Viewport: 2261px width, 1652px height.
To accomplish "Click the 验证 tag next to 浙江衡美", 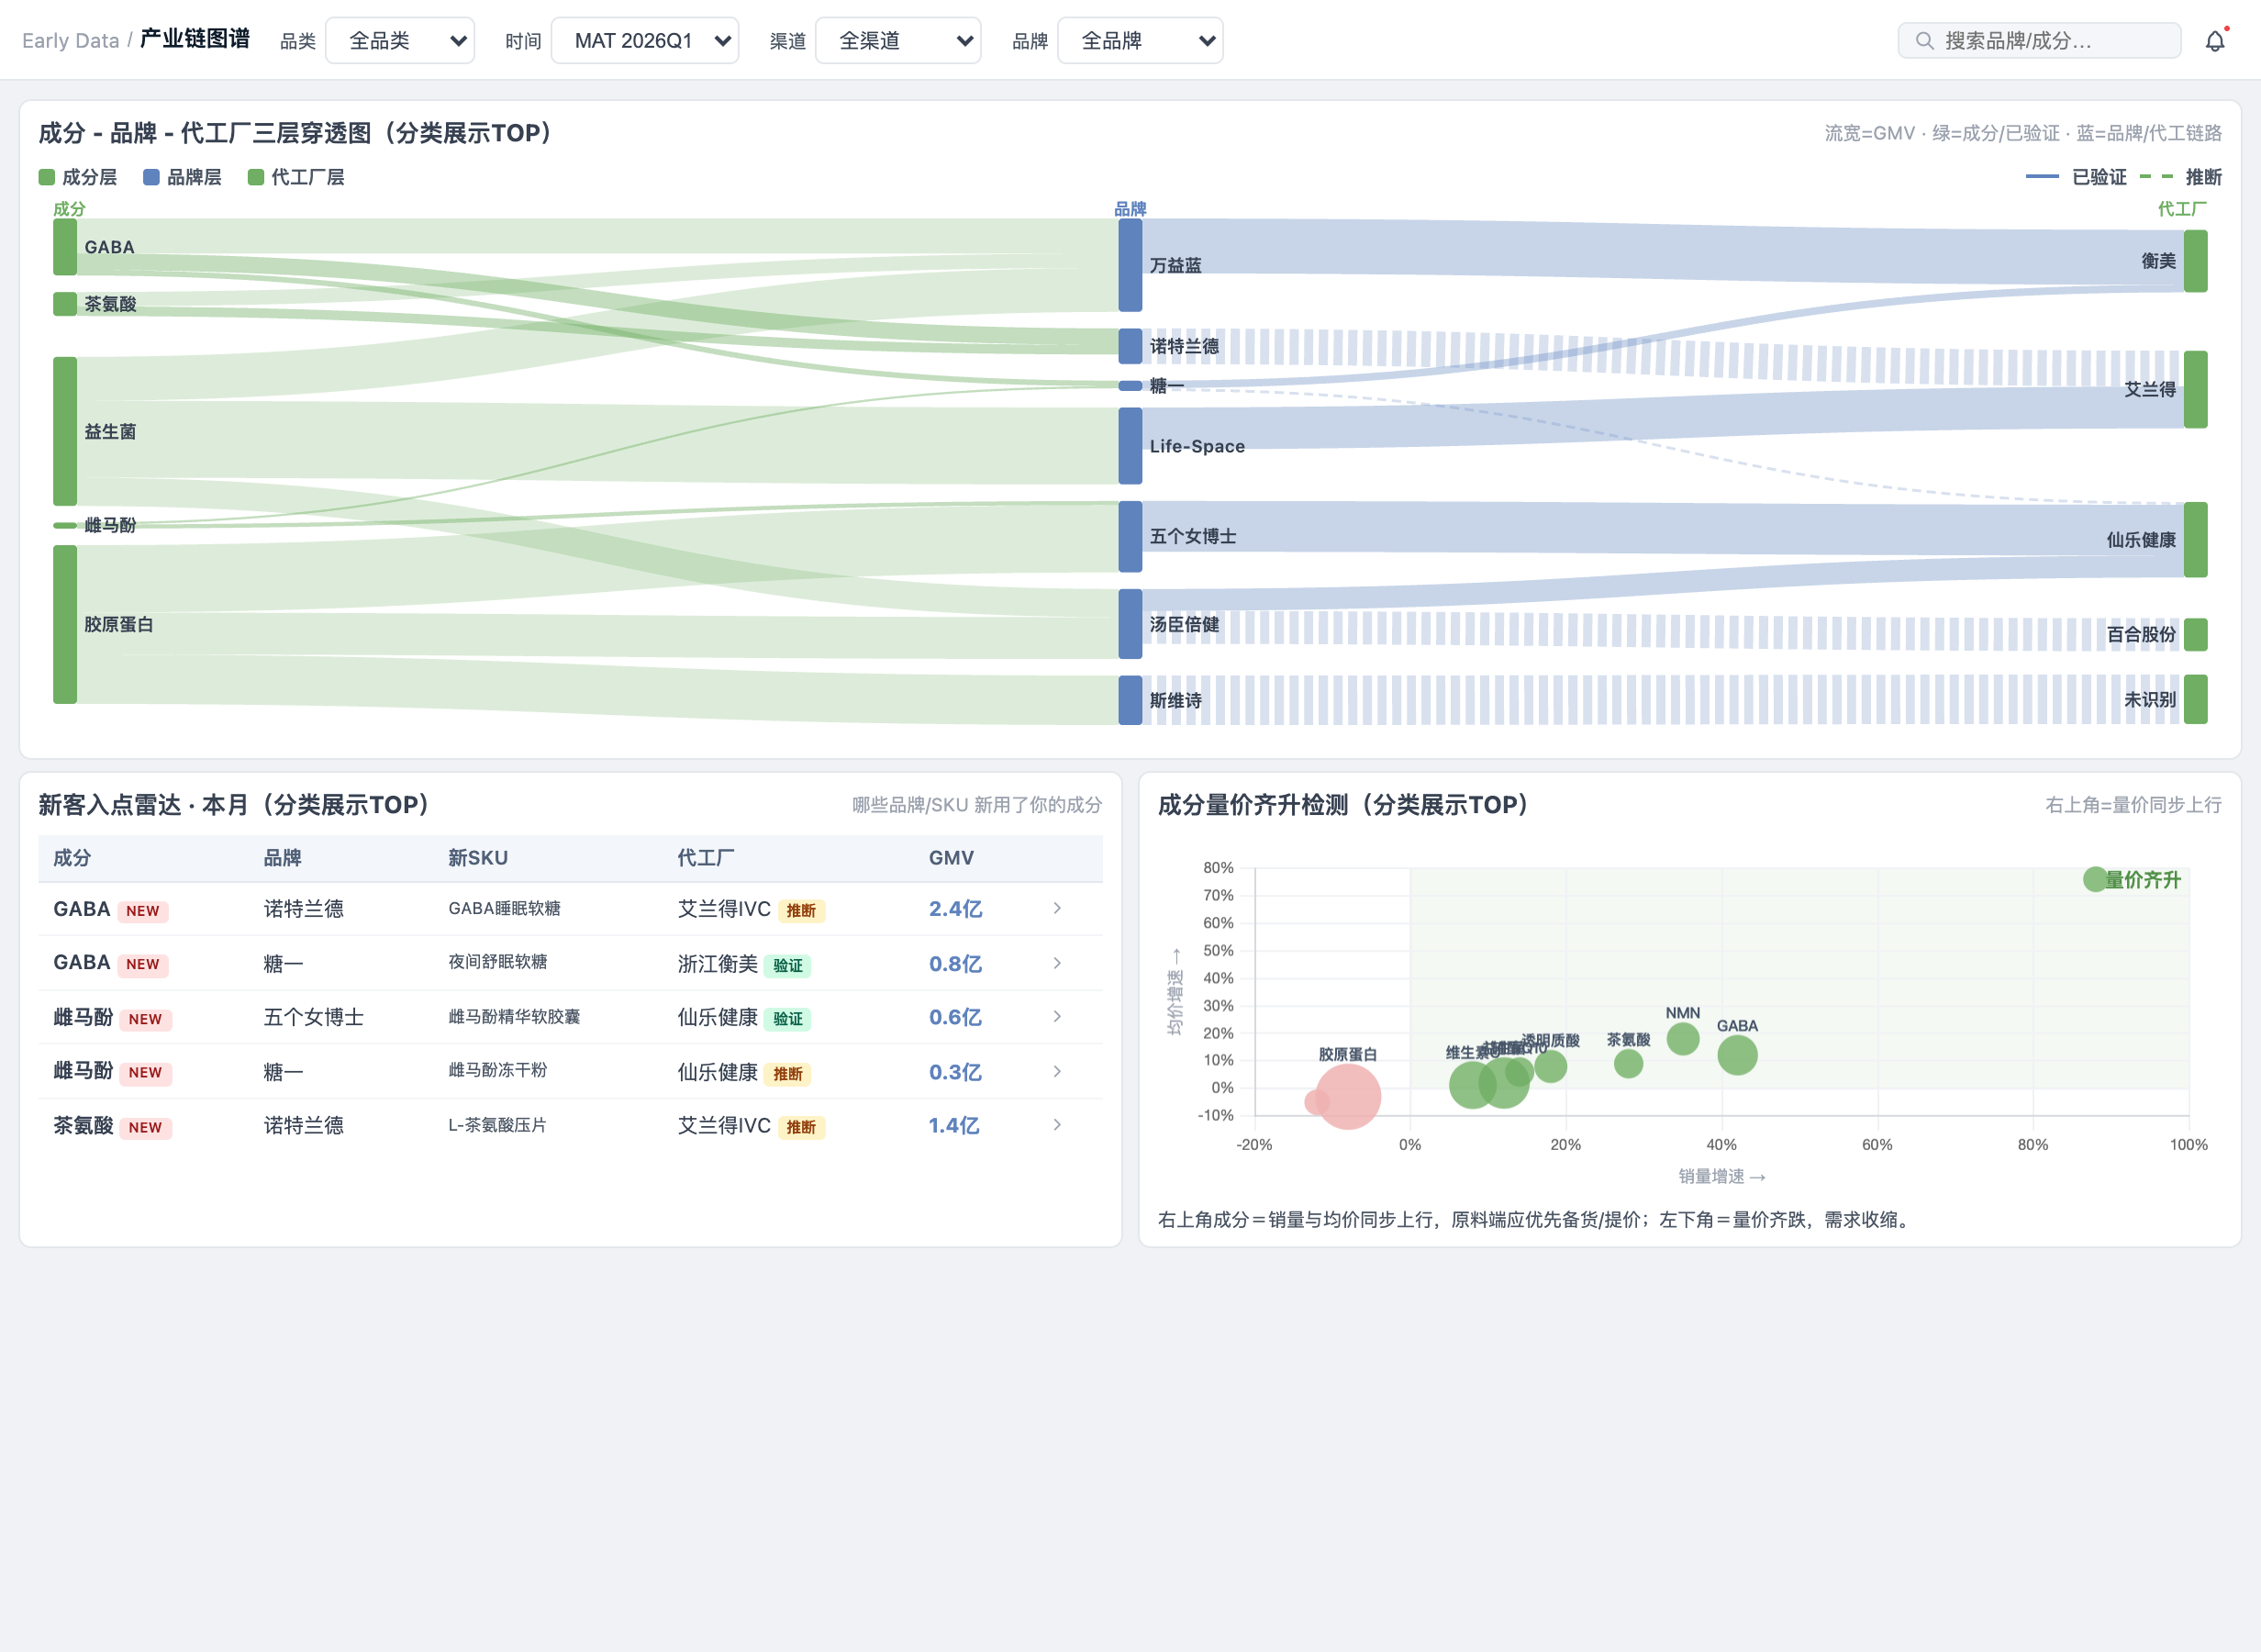I will tap(787, 965).
